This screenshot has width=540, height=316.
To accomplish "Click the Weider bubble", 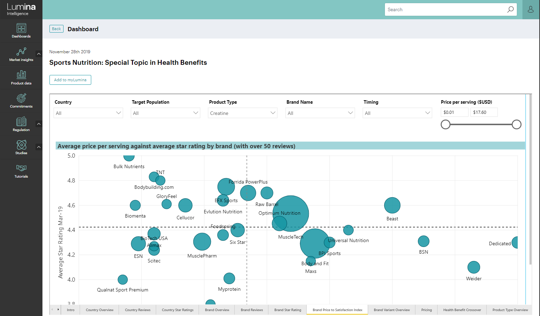I will click(474, 267).
